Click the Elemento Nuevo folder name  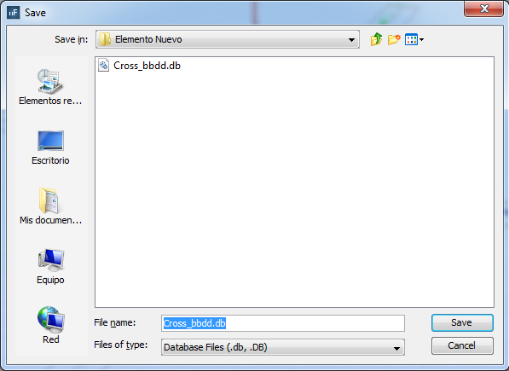(148, 39)
